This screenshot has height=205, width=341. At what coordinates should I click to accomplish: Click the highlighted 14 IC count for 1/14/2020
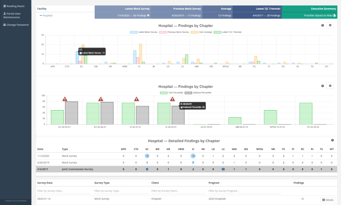coord(193,156)
